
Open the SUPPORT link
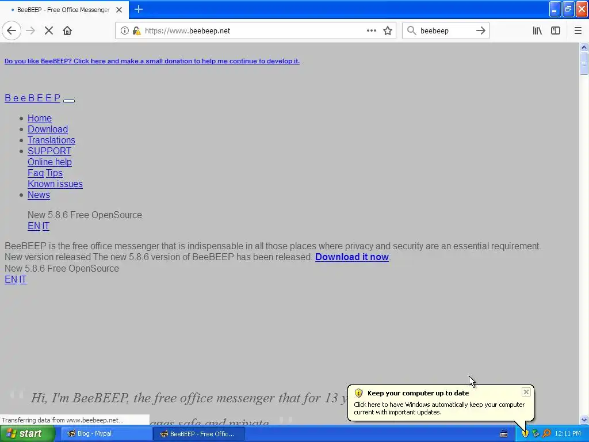(49, 151)
